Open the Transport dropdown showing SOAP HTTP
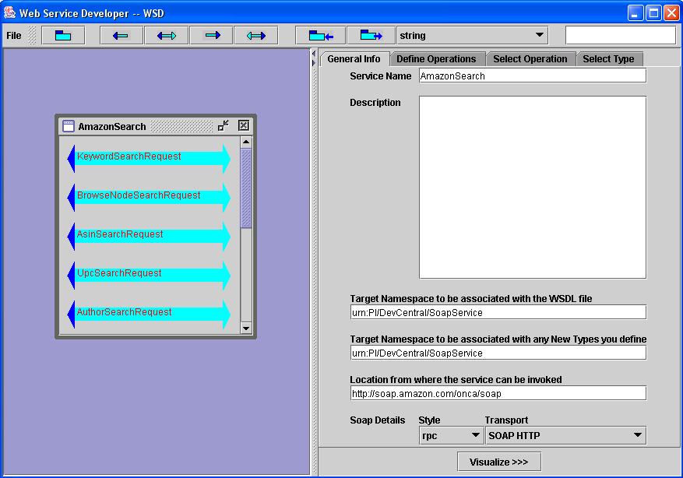This screenshot has width=683, height=478. tap(566, 435)
